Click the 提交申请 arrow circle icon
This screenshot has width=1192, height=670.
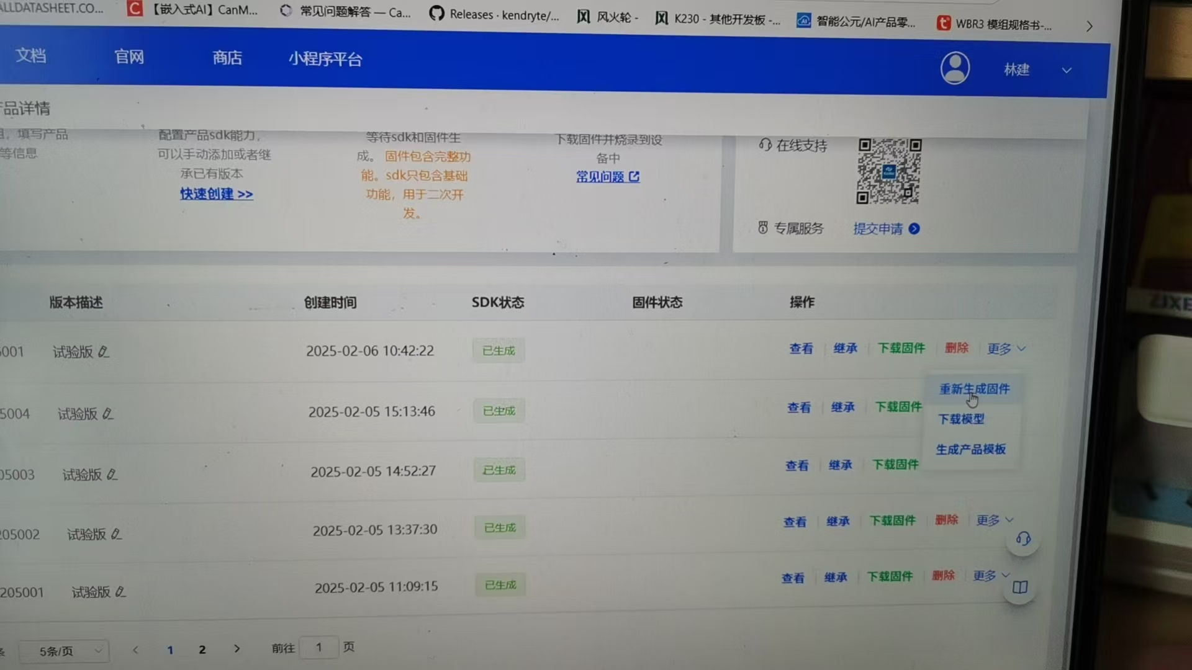914,228
